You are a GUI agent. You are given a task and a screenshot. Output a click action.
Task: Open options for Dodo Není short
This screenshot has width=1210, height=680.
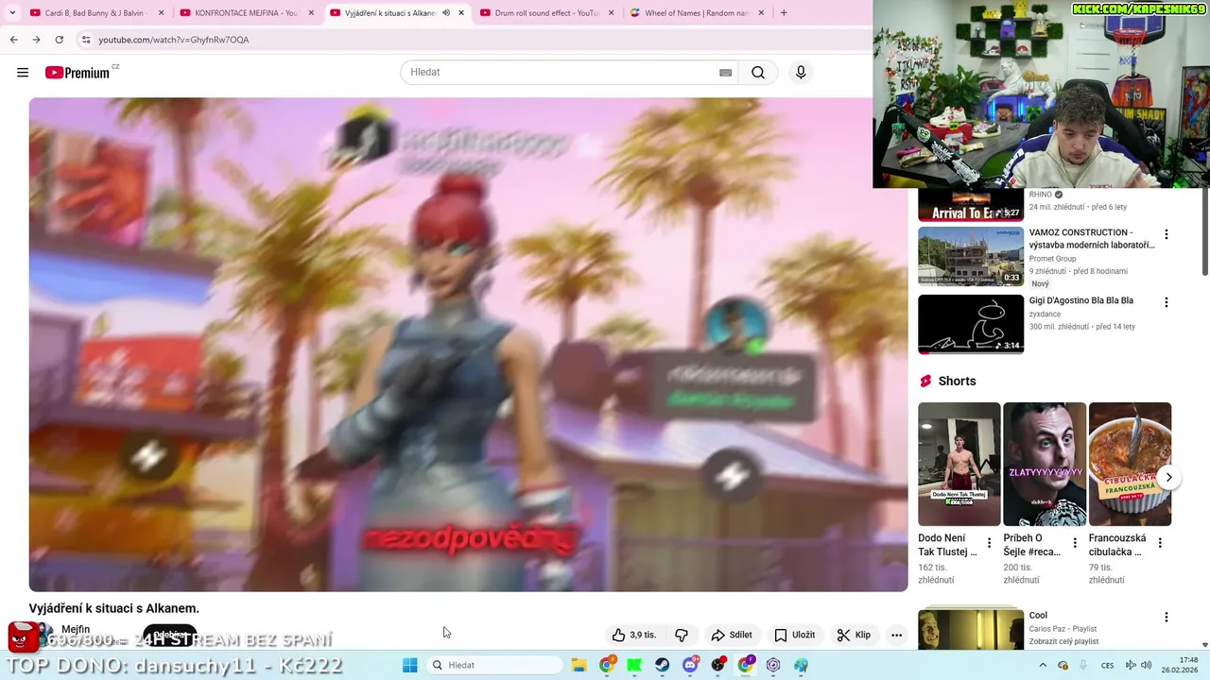990,543
